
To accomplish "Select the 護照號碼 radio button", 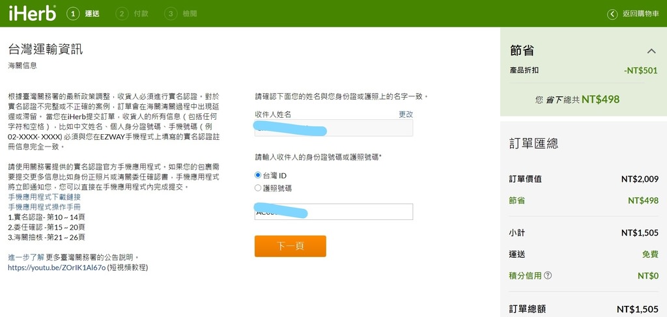I will [x=258, y=188].
